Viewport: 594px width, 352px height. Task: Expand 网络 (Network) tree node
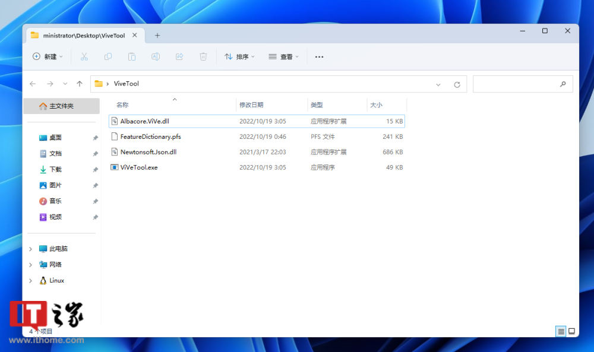tap(31, 265)
